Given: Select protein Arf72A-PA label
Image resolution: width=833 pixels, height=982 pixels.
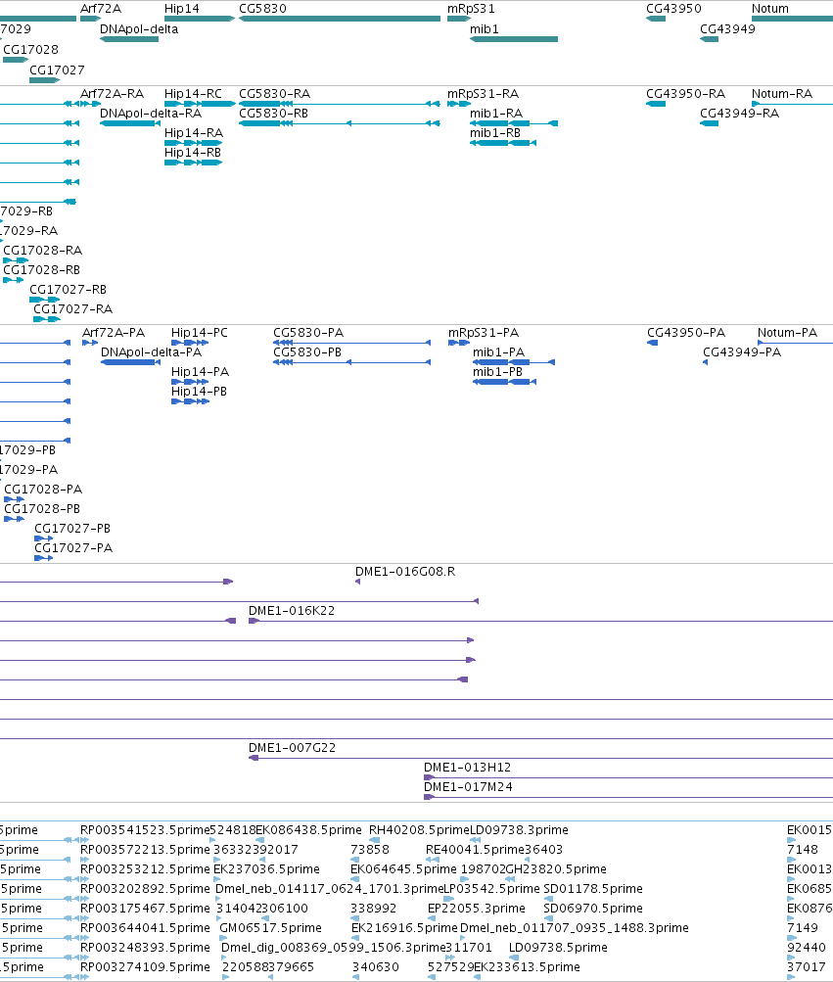Looking at the screenshot, I should [x=114, y=333].
